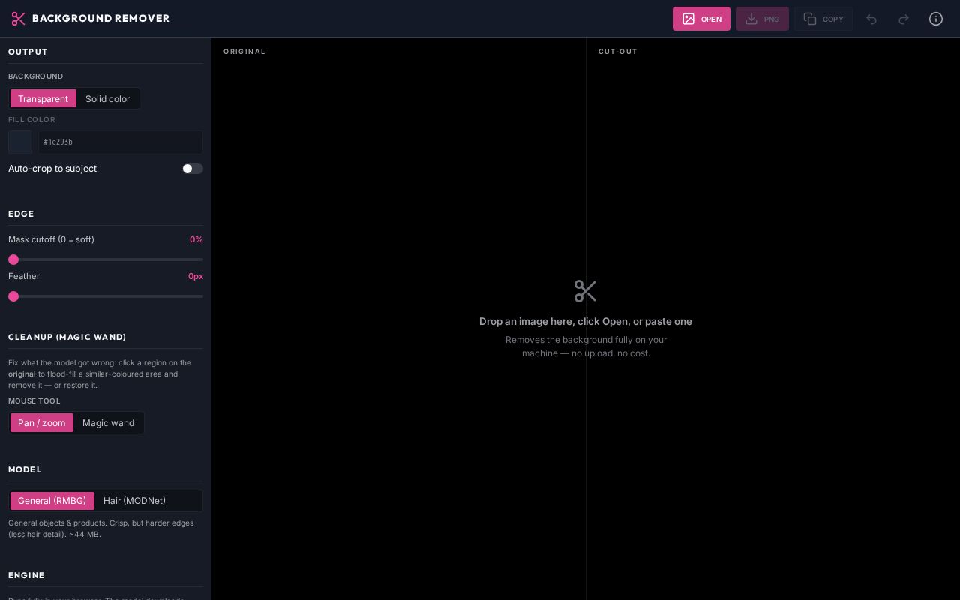The image size is (960, 600).
Task: Click the FILL COLOR label
Action: click(31, 120)
